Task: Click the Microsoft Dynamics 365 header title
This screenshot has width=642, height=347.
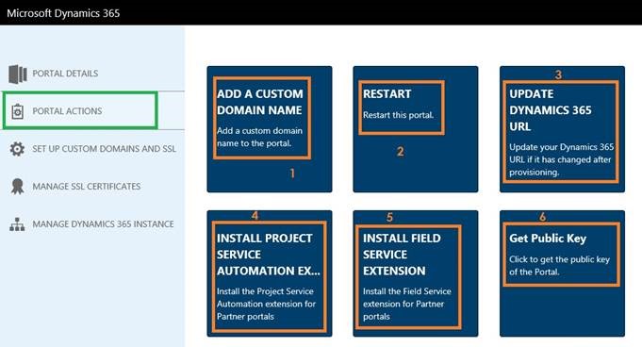Action: pyautogui.click(x=63, y=13)
